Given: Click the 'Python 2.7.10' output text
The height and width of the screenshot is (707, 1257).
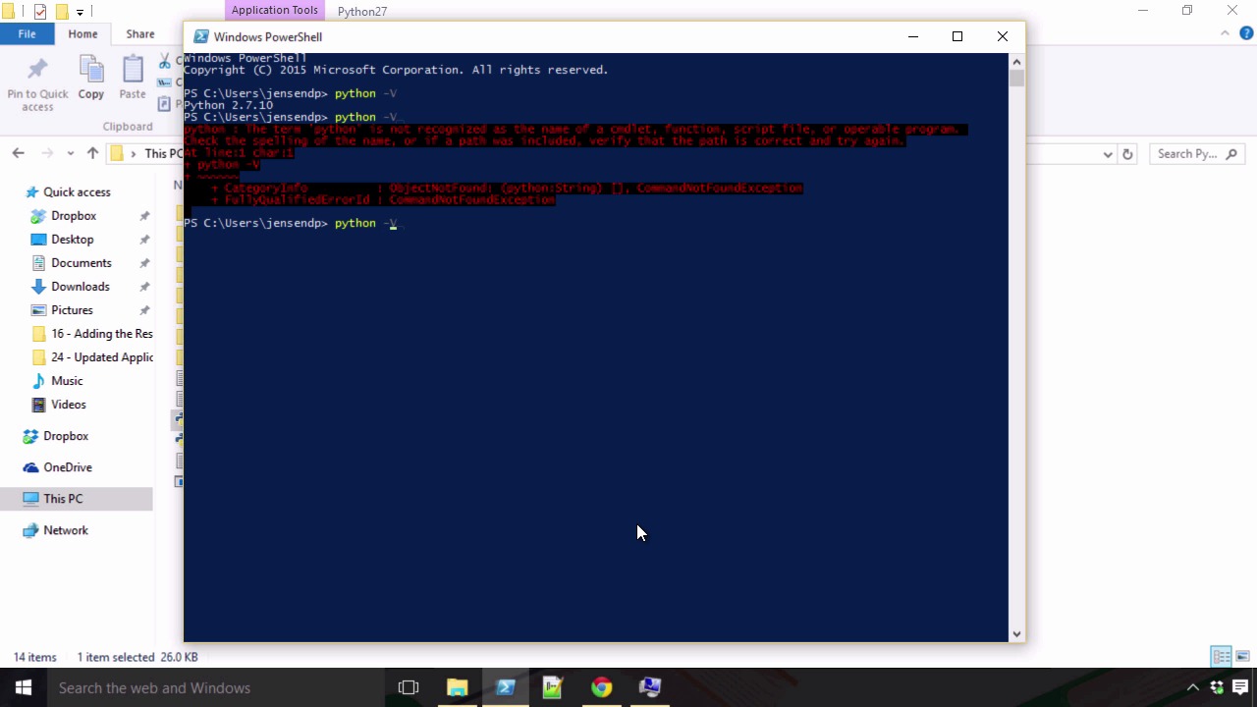Looking at the screenshot, I should (228, 105).
